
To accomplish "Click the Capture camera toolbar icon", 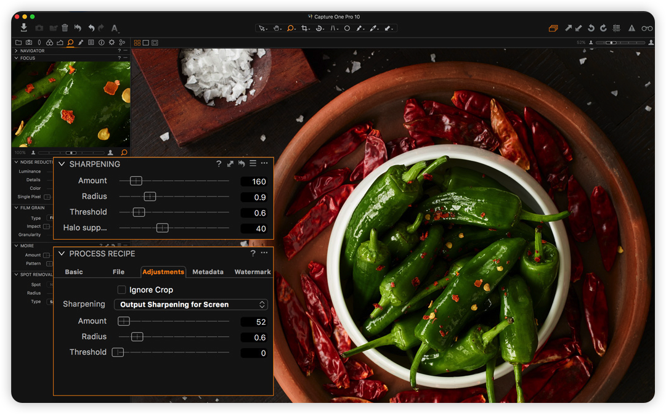I will click(x=39, y=28).
